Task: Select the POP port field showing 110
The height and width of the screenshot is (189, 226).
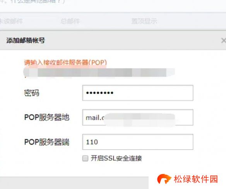Action: (138, 142)
